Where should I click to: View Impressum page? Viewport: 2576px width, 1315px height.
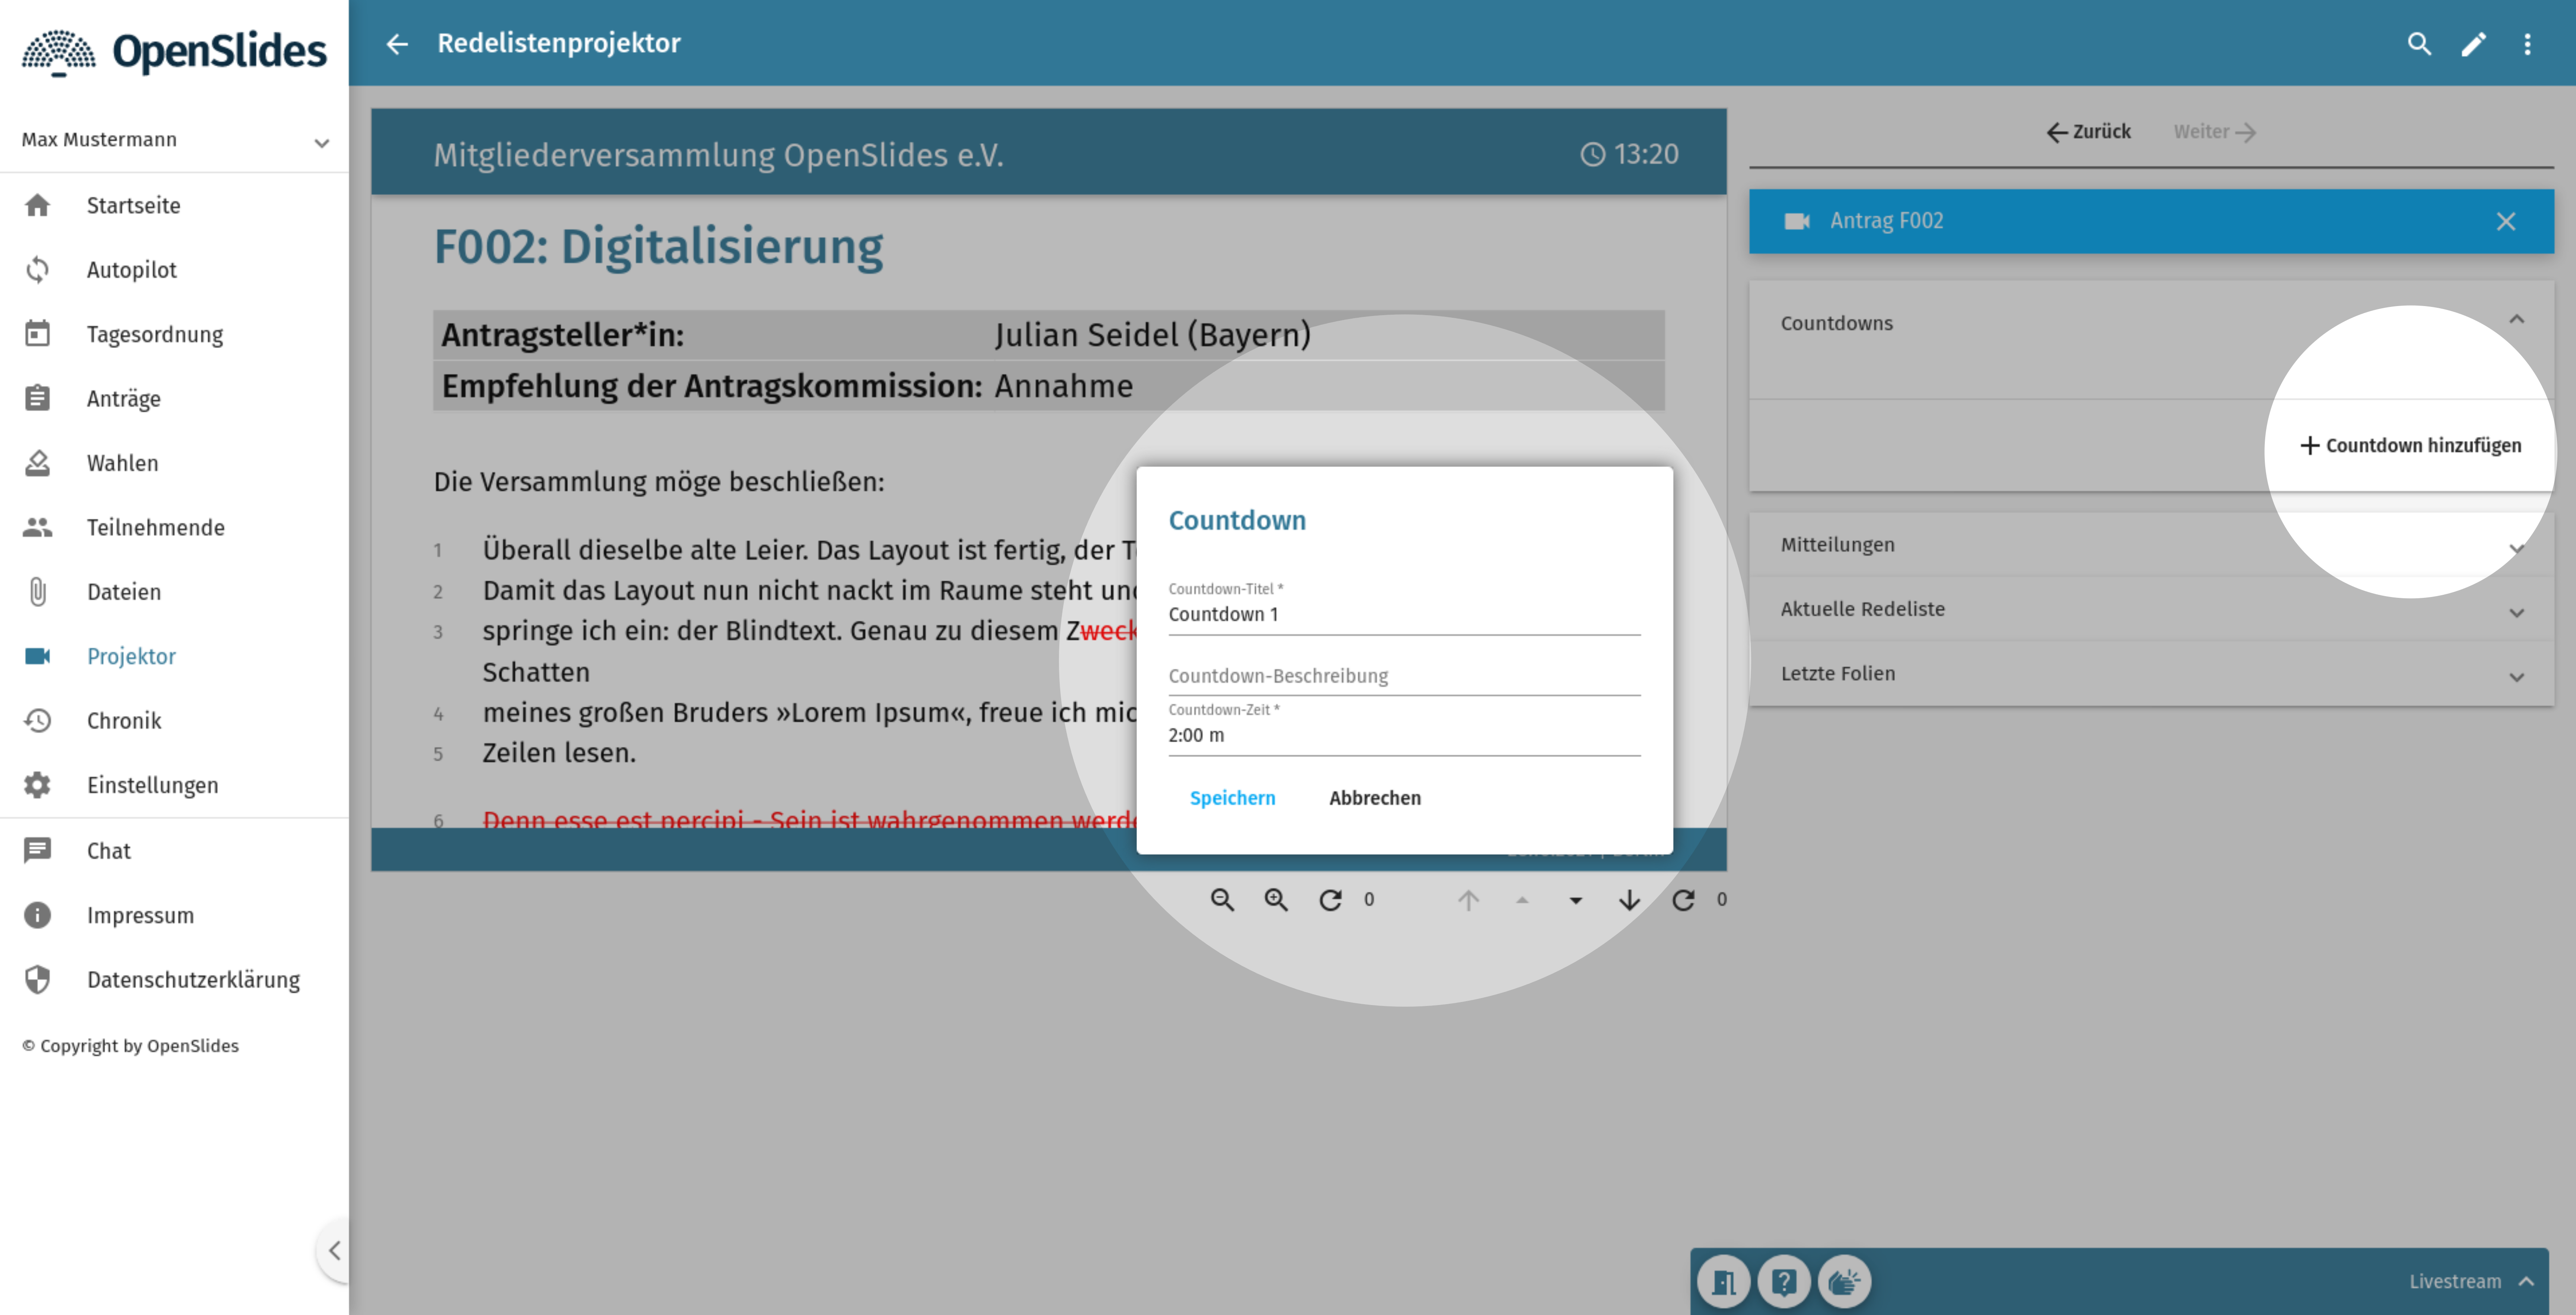click(x=174, y=915)
